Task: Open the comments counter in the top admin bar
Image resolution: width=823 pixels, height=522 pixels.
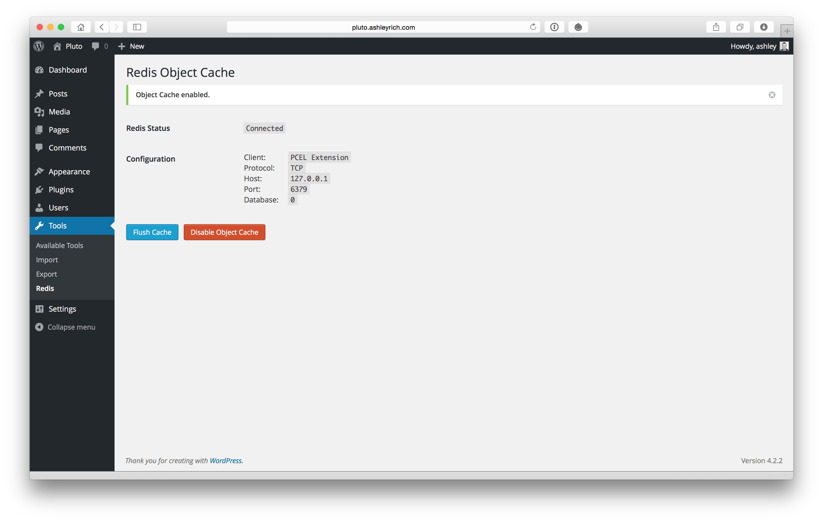Action: [x=99, y=46]
